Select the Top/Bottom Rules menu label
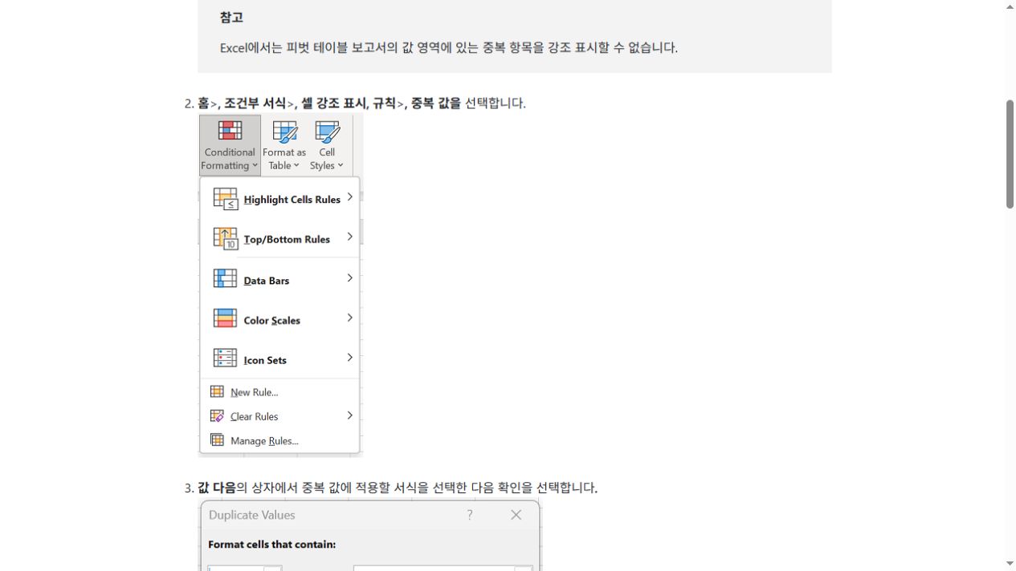 click(287, 239)
